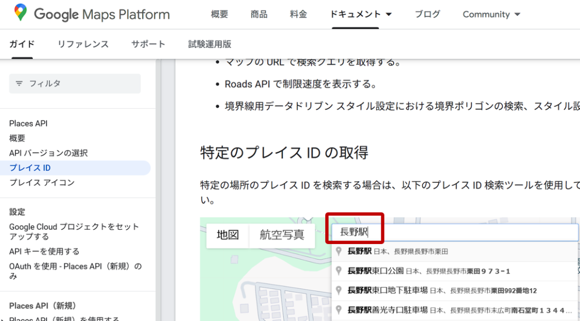Expand the Community dropdown arrow

518,15
